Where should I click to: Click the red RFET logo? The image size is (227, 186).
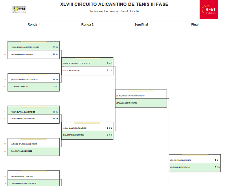click(x=209, y=9)
